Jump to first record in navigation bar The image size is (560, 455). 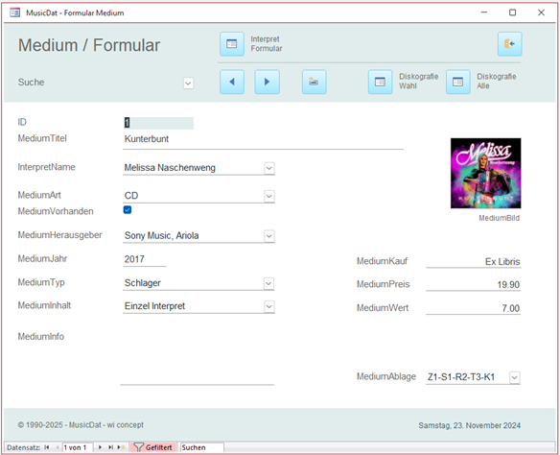coord(46,447)
